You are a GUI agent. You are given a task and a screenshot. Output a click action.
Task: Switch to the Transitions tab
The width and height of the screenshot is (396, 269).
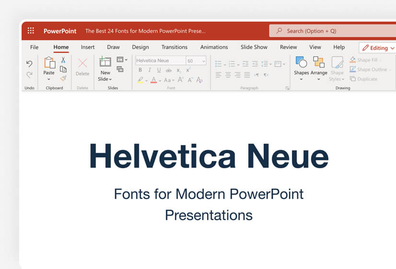tap(175, 47)
